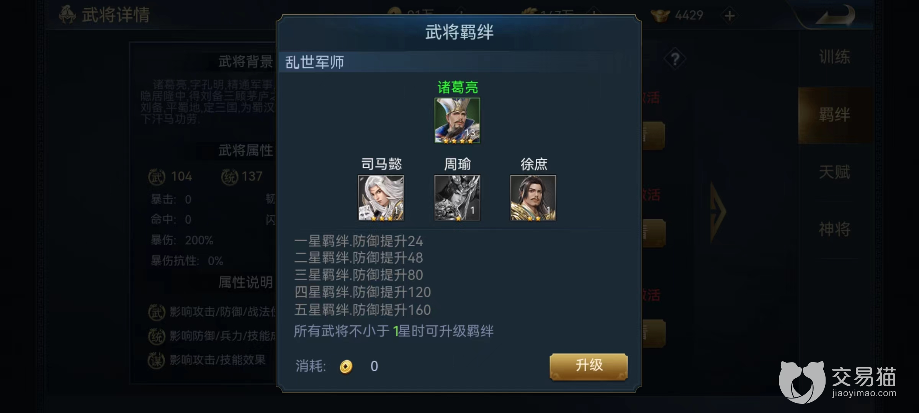This screenshot has width=919, height=413.
Task: Tap the 诸葛亮 hero portrait
Action: [457, 120]
